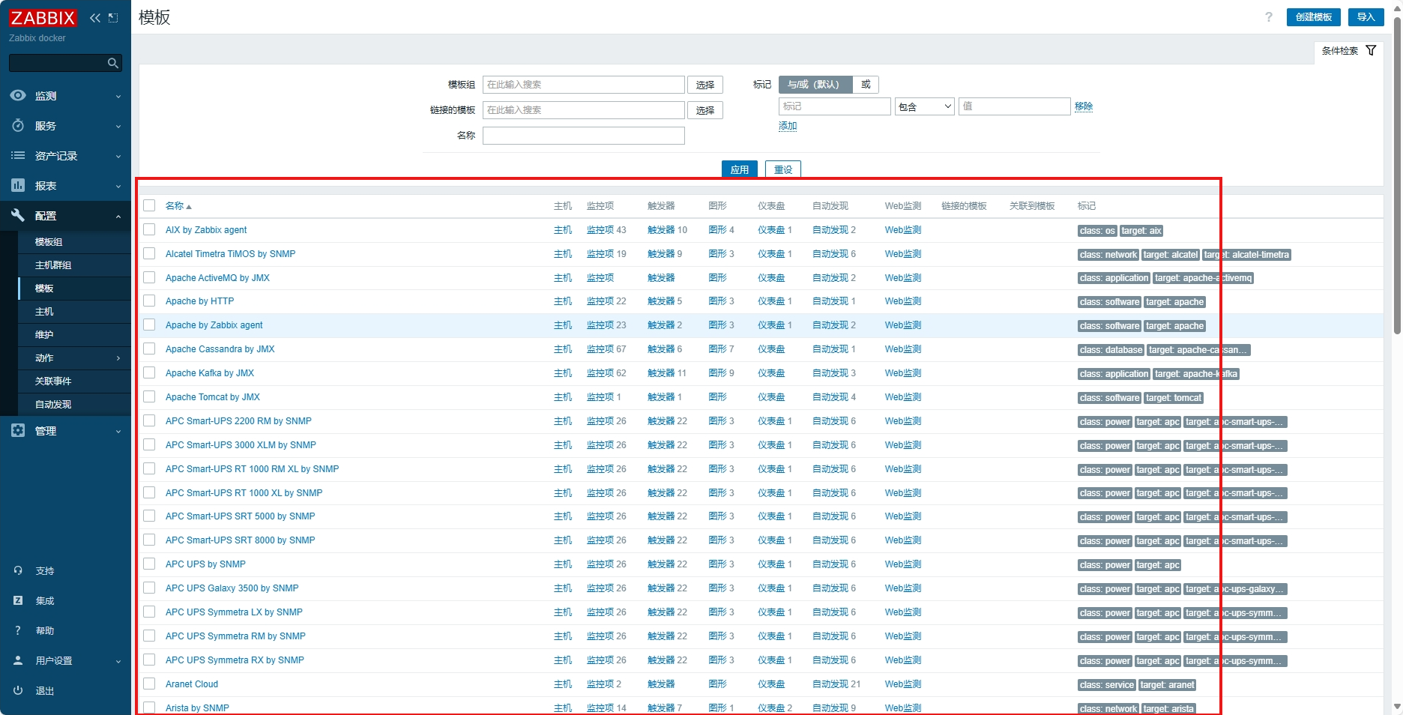This screenshot has height=715, width=1403.
Task: Select the 或 tag mode toggle
Action: pyautogui.click(x=866, y=85)
